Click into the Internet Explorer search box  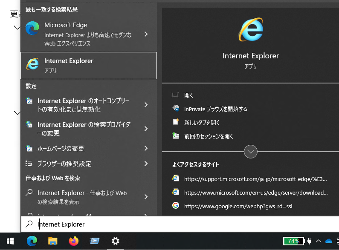click(x=180, y=224)
